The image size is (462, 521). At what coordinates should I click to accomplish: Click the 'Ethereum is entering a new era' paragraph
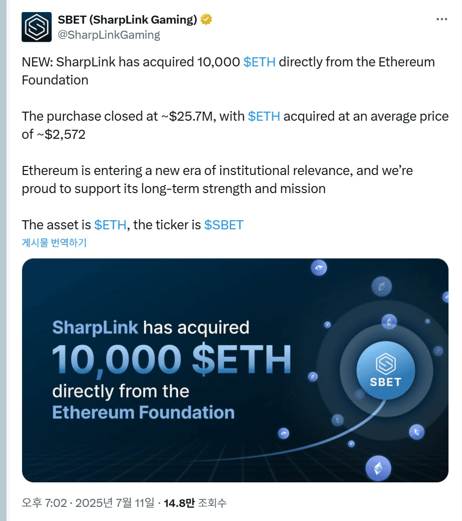click(x=217, y=180)
